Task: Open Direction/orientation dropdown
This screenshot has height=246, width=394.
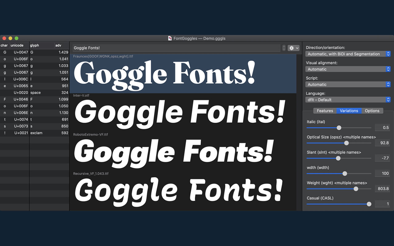Action: pyautogui.click(x=348, y=54)
